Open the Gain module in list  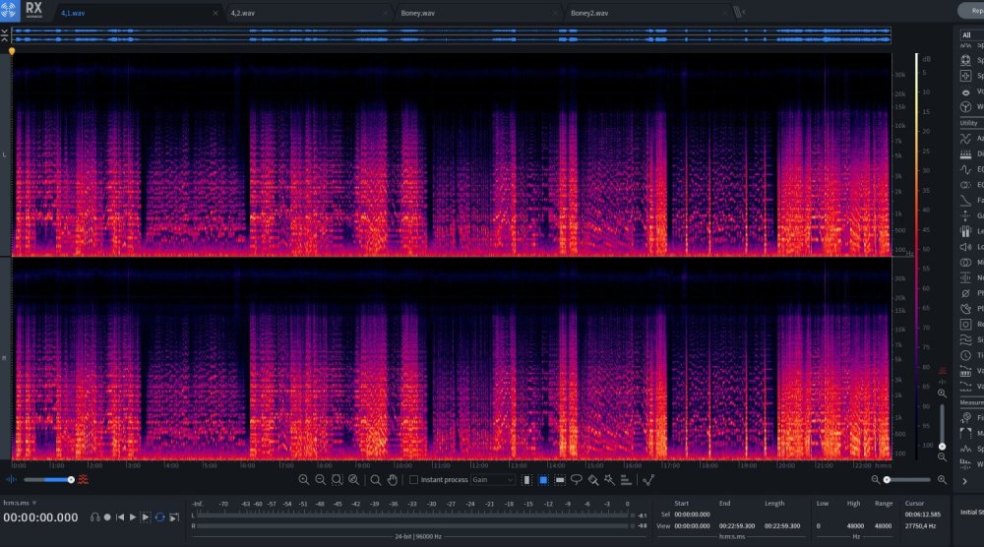(971, 215)
